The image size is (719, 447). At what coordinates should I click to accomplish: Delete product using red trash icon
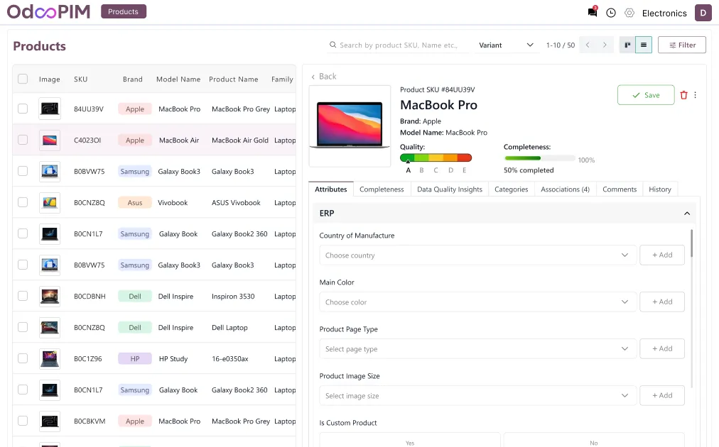pyautogui.click(x=683, y=95)
